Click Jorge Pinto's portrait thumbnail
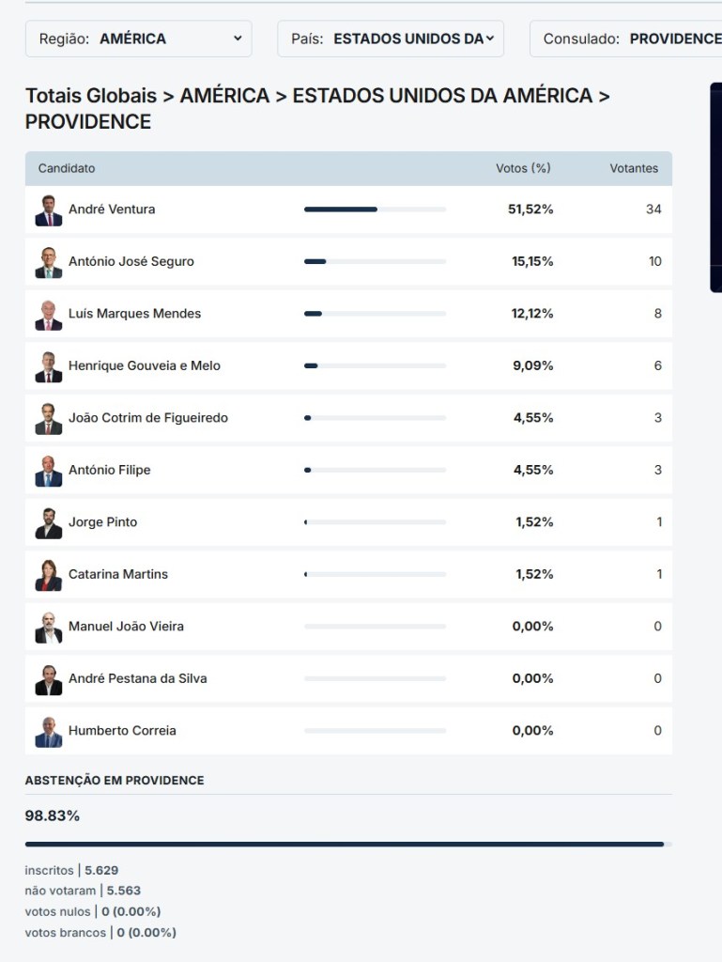The width and height of the screenshot is (722, 962). tap(49, 522)
